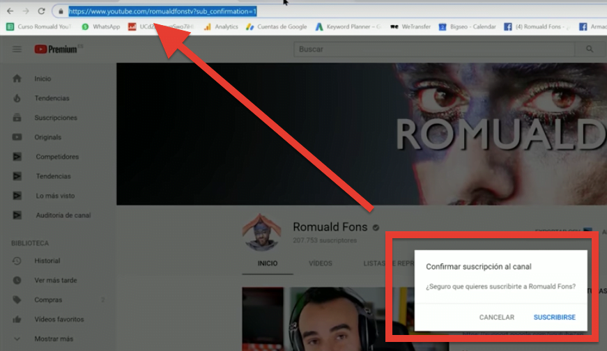Open the Auditoría de canal playlist
Image resolution: width=607 pixels, height=351 pixels.
[63, 215]
